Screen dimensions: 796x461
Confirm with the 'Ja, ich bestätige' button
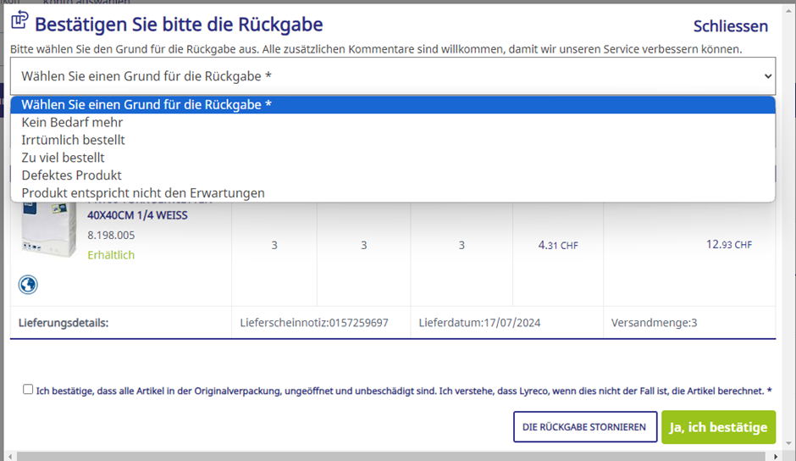tap(718, 427)
